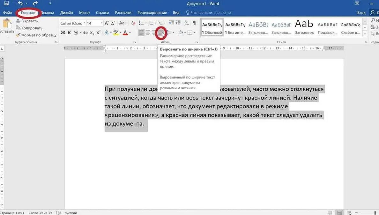379x215 pixels.
Task: Switch to the Рассылки tab
Action: (x=123, y=12)
